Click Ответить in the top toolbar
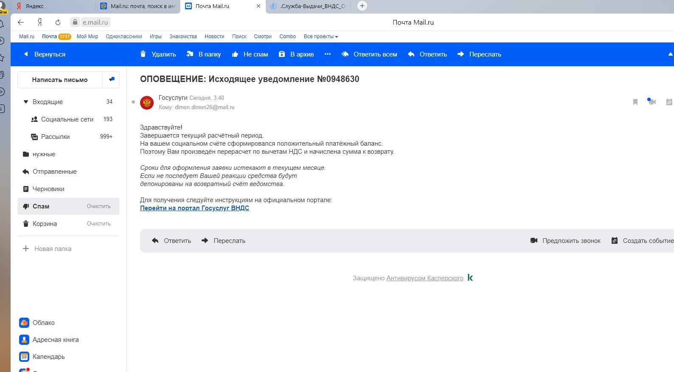674x372 pixels. (x=427, y=54)
